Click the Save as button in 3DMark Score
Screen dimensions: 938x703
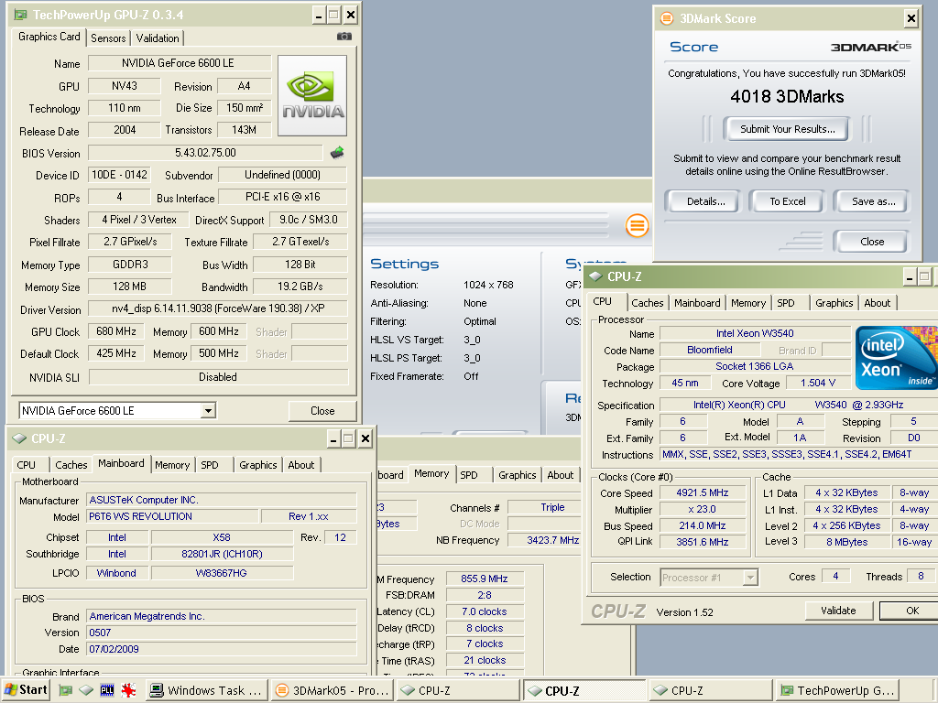click(873, 201)
